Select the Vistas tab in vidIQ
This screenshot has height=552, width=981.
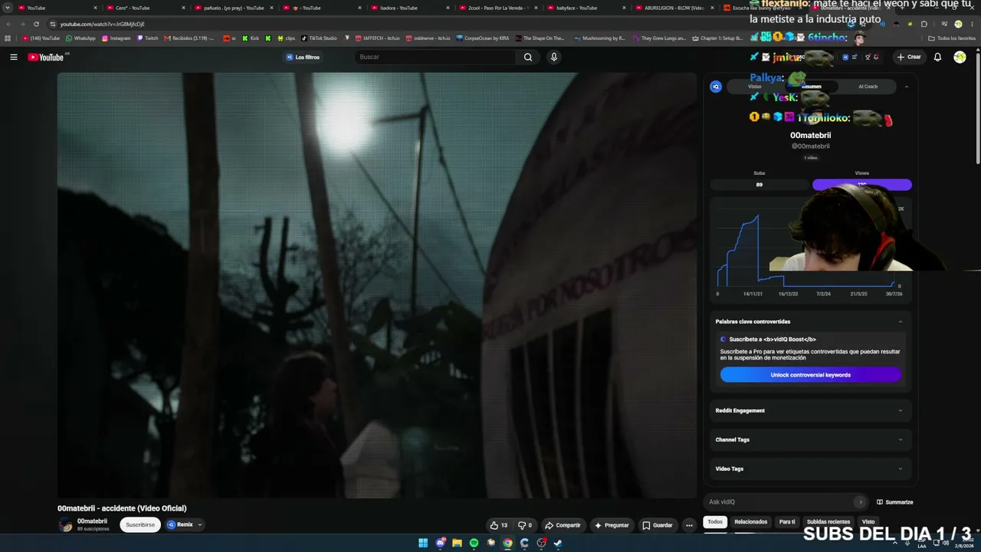click(x=755, y=87)
